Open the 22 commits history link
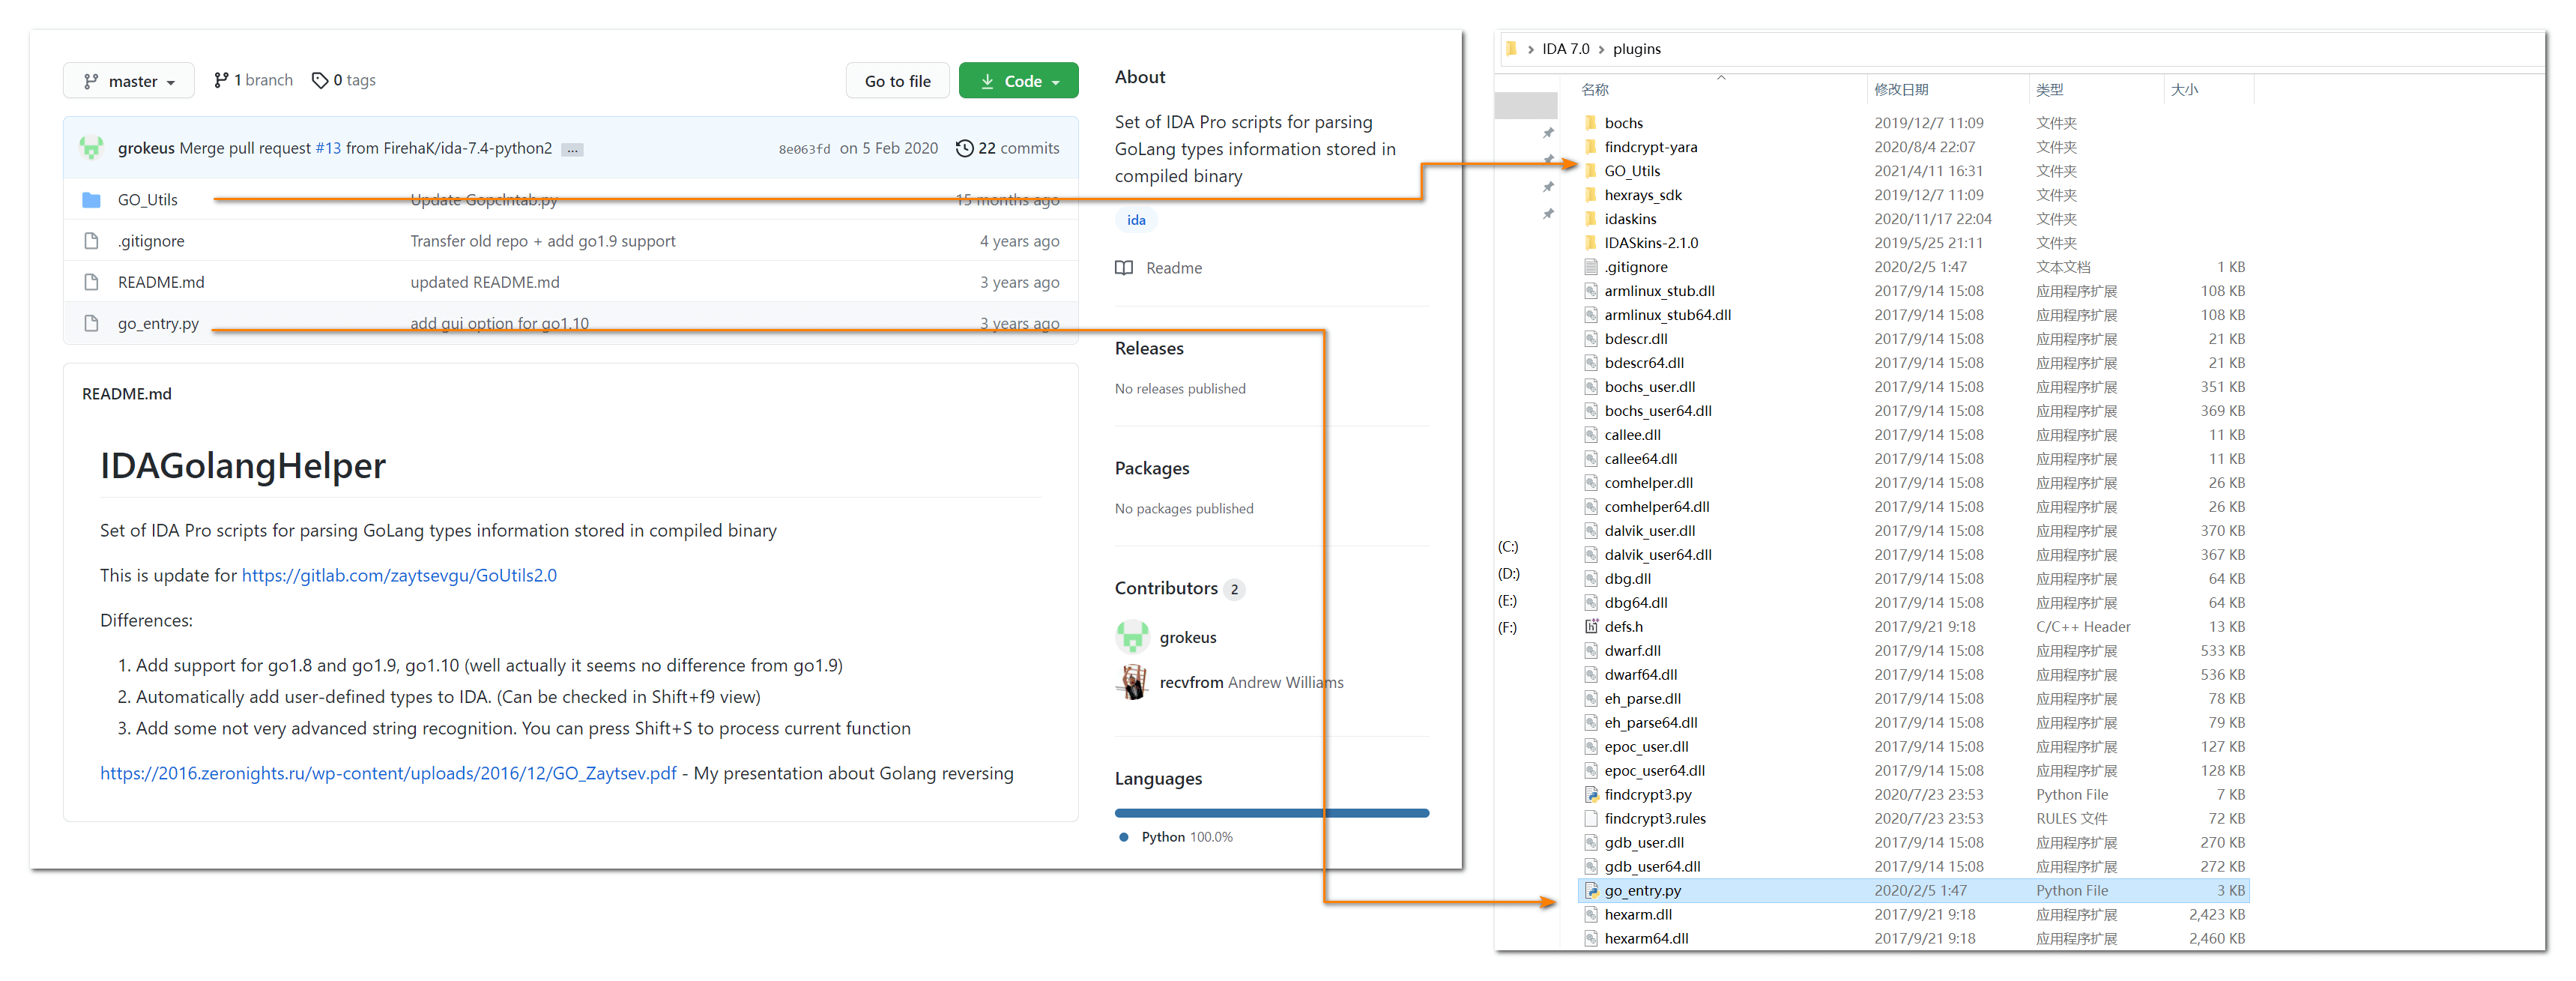 click(x=1008, y=148)
